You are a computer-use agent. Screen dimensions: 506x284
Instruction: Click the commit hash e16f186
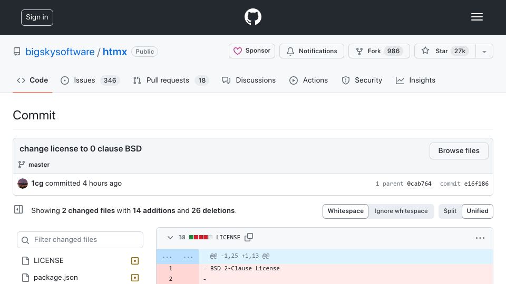(x=476, y=184)
